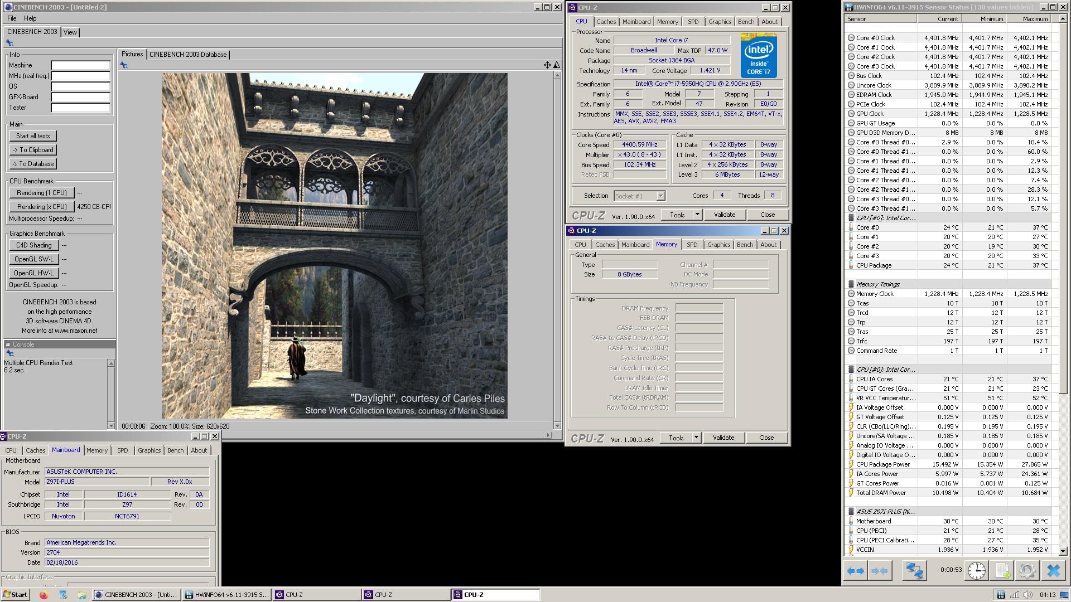
Task: Click the pin icon in Console panel
Action: point(9,353)
